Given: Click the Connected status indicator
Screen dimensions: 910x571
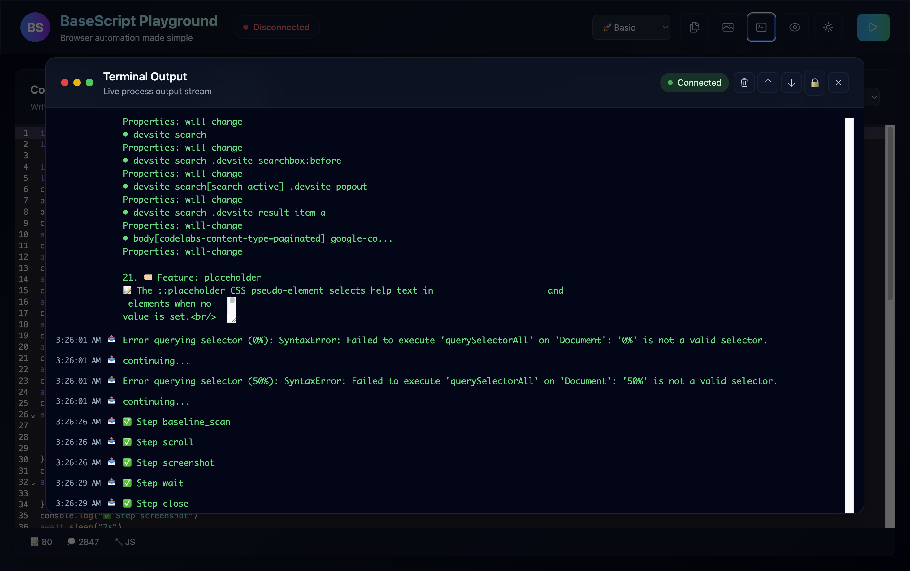Looking at the screenshot, I should 694,83.
